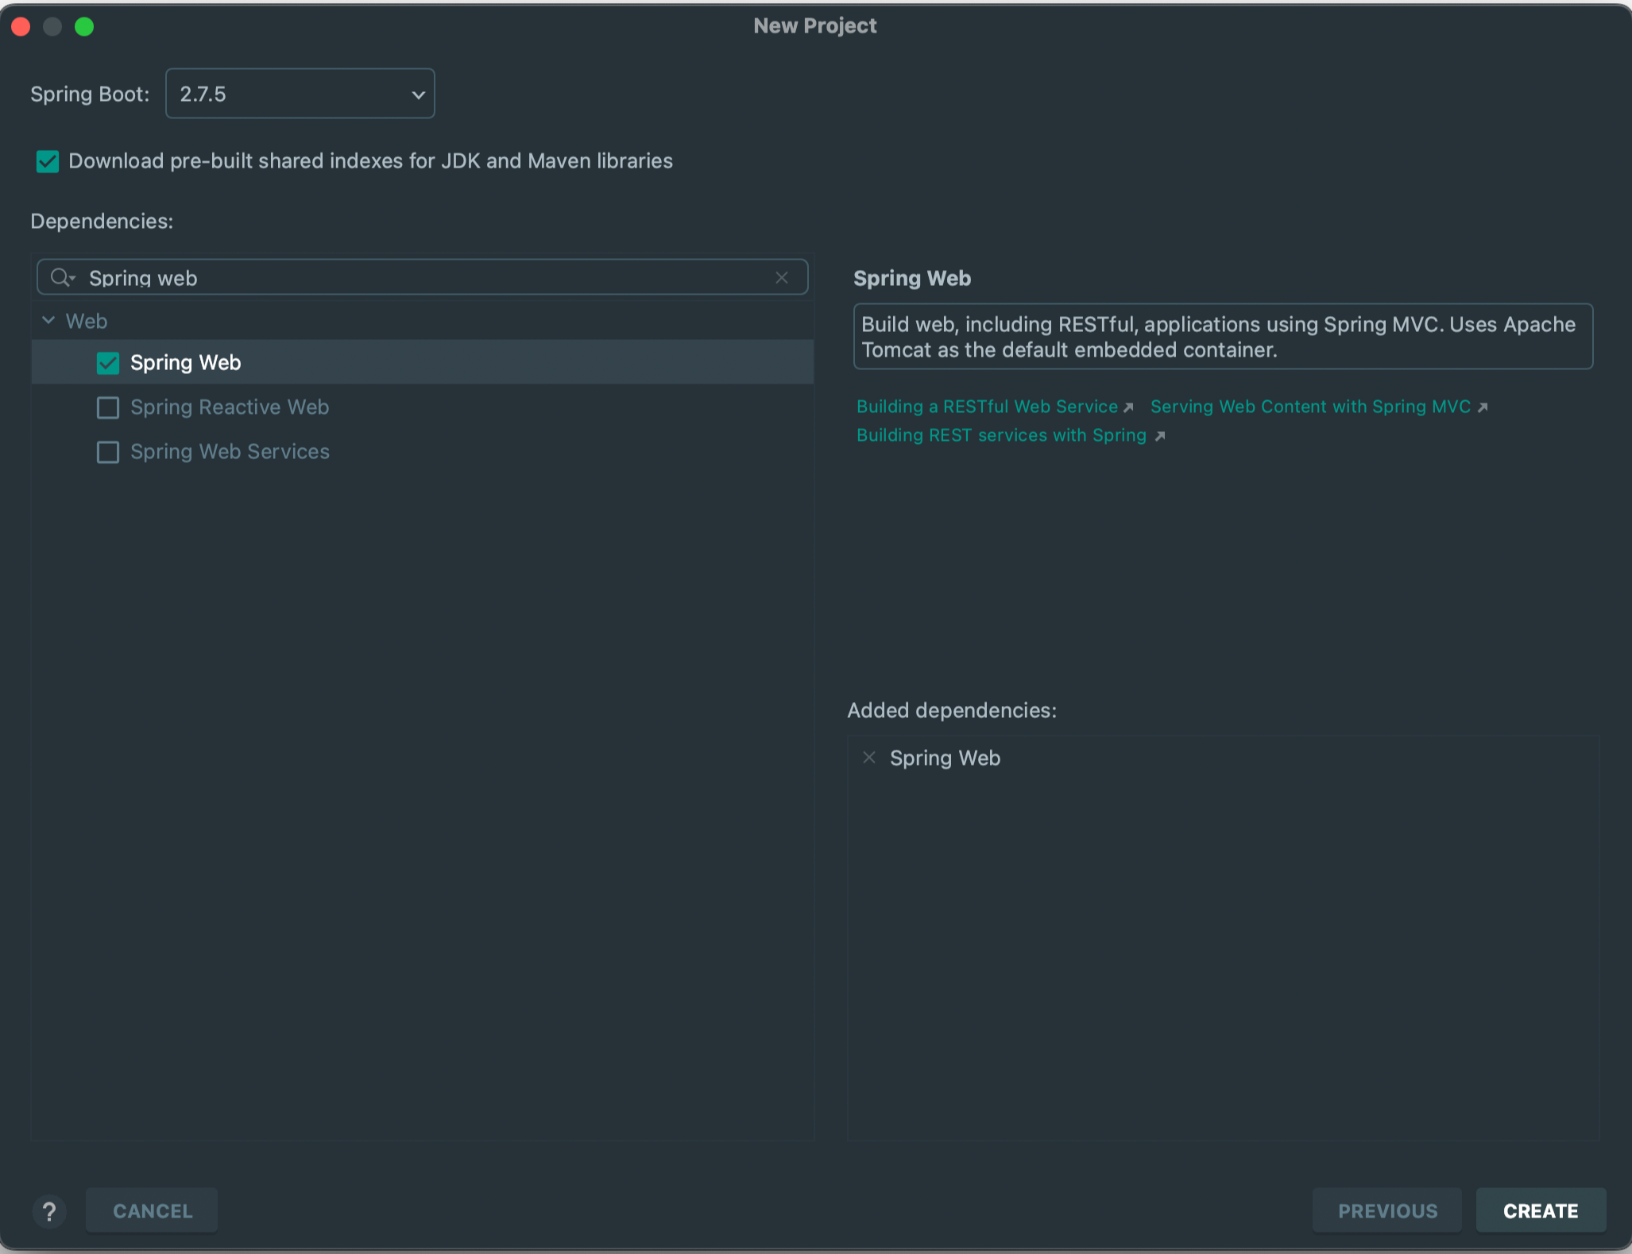Remove Spring Web from added dependencies
The width and height of the screenshot is (1632, 1254).
pyautogui.click(x=868, y=758)
